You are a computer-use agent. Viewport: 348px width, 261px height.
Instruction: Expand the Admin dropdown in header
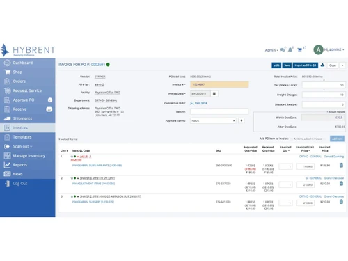[x=271, y=50]
